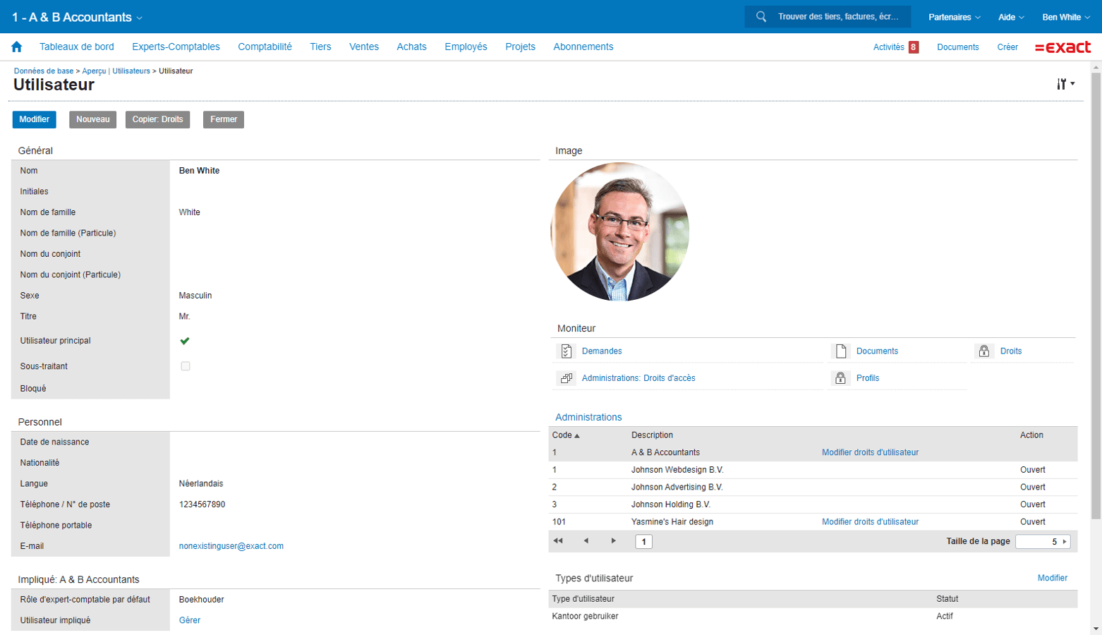Click Modifier droits d'utilisateur for Yasmine's Hair design
The height and width of the screenshot is (635, 1102).
pos(870,522)
